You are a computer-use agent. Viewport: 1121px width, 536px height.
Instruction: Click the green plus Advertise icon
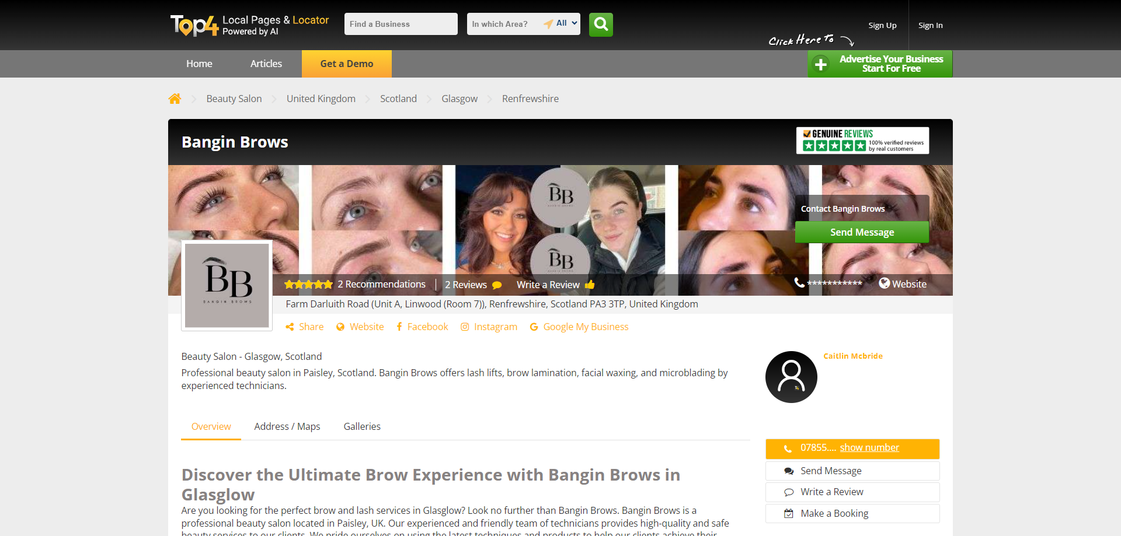tap(821, 64)
